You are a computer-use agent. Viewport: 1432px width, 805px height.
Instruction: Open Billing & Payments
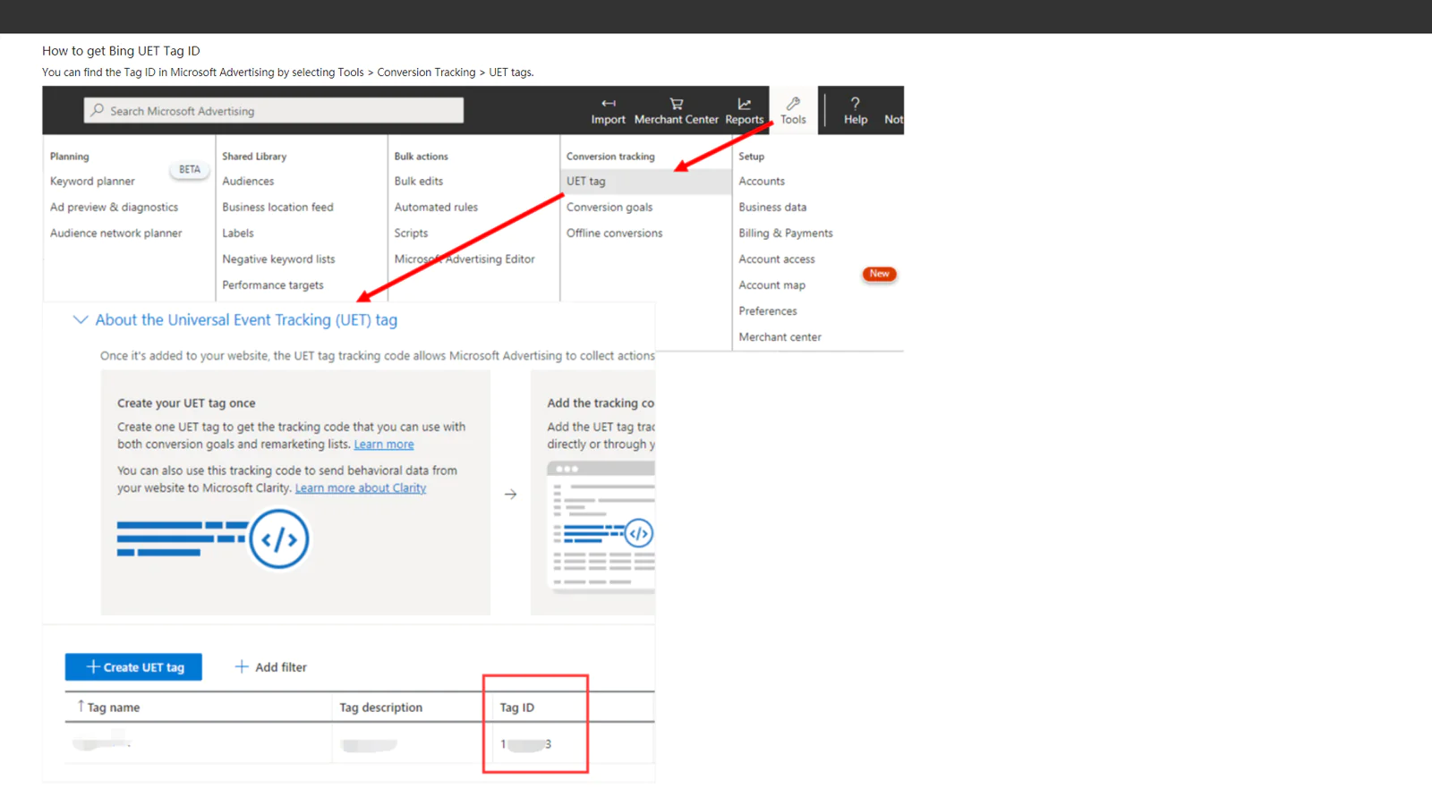point(786,233)
